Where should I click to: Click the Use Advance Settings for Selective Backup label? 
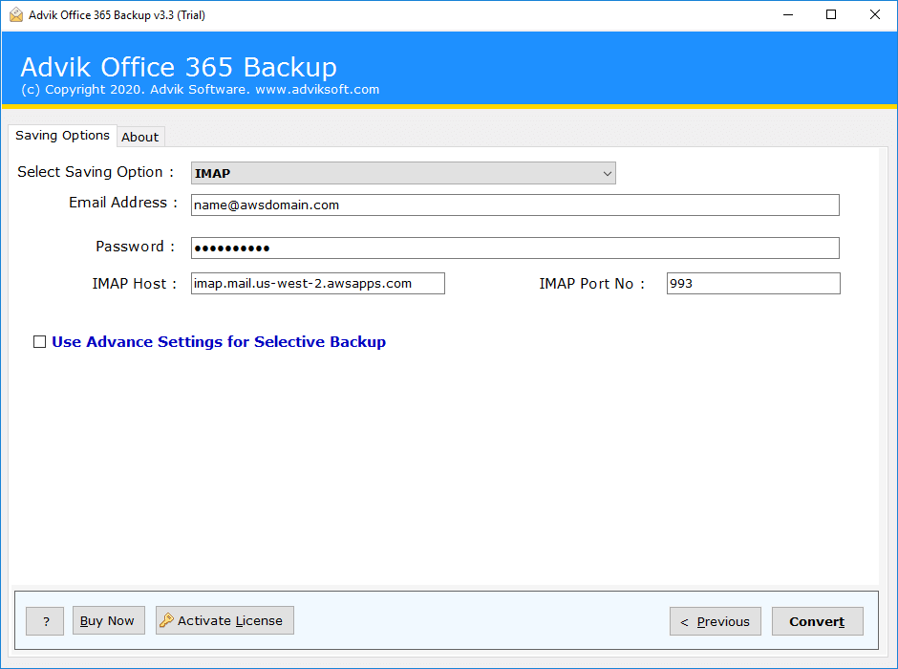(219, 342)
